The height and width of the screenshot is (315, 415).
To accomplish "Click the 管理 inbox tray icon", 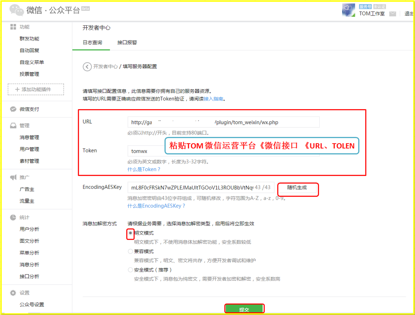I will [13, 125].
